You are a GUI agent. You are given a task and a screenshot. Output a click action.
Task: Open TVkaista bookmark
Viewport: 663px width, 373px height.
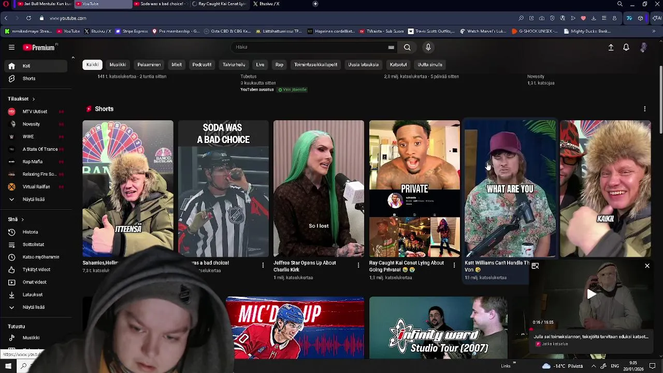381,31
